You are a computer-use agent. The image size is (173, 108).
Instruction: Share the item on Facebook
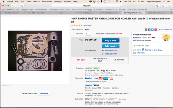[x=149, y=29]
